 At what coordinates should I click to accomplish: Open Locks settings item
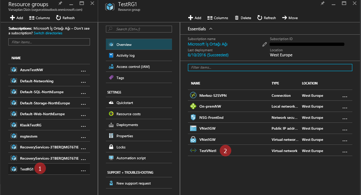click(139, 147)
